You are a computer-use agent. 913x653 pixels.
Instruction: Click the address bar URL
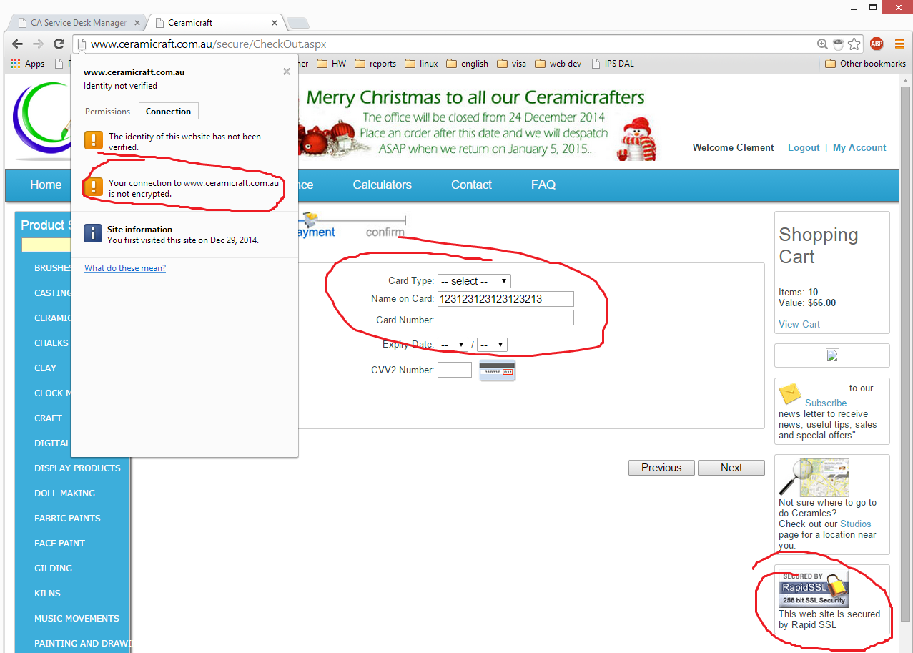point(209,44)
